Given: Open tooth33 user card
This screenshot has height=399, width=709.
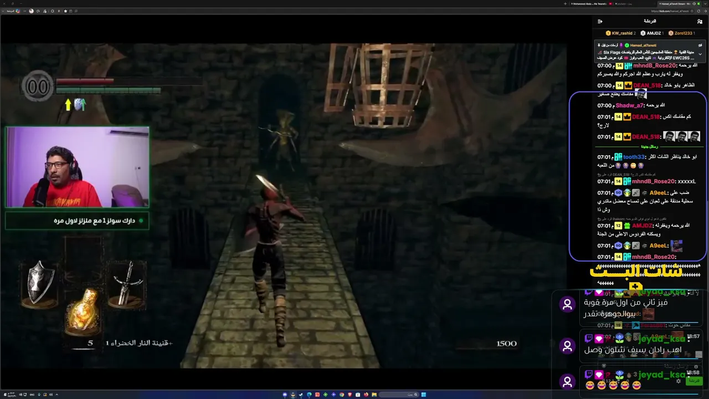Looking at the screenshot, I should 634,157.
